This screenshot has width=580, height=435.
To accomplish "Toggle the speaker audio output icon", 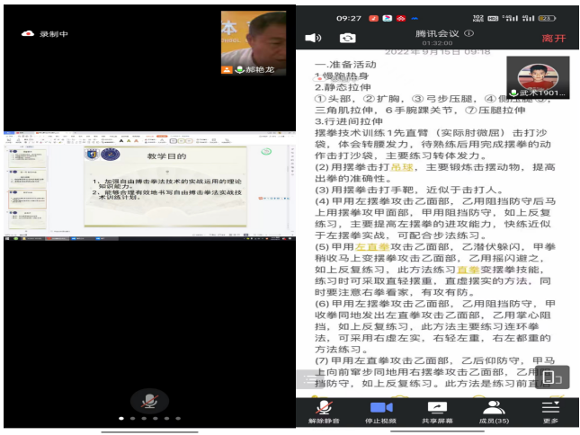I will tap(313, 38).
